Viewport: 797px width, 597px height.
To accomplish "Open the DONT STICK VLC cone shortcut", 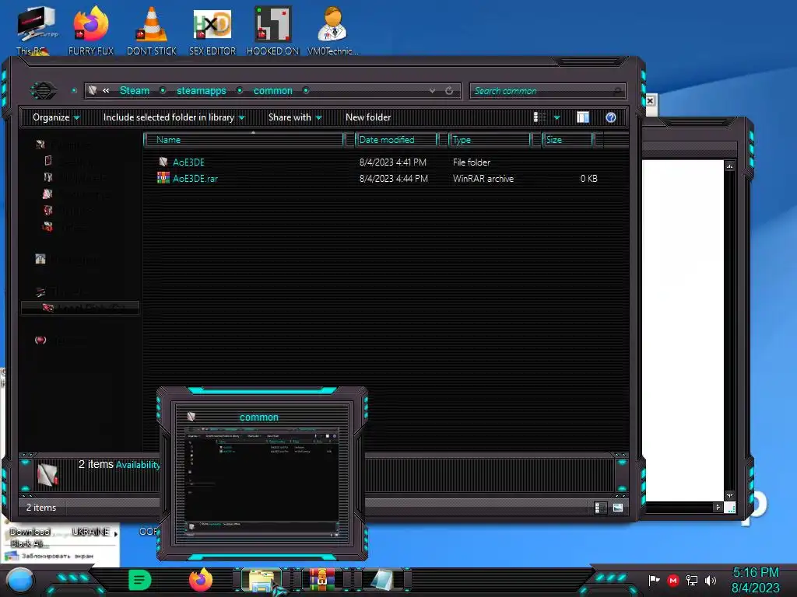I will coord(152,30).
